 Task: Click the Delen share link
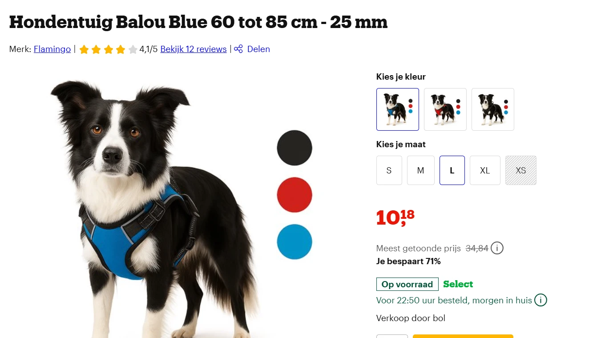tap(258, 49)
